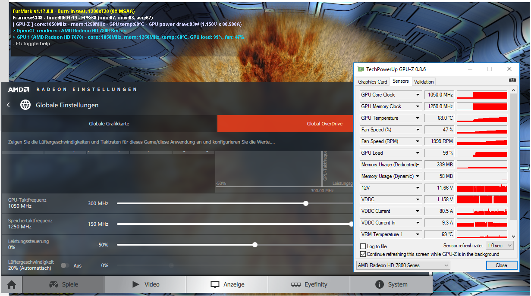Open the 12V sensor dropdown
Viewport: 531px width, 296px height.
418,188
